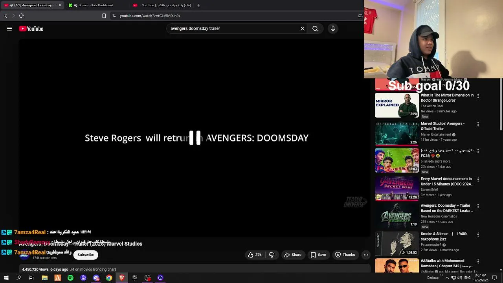The height and width of the screenshot is (283, 503).
Task: Open volume control in system tray
Action: tap(460, 278)
